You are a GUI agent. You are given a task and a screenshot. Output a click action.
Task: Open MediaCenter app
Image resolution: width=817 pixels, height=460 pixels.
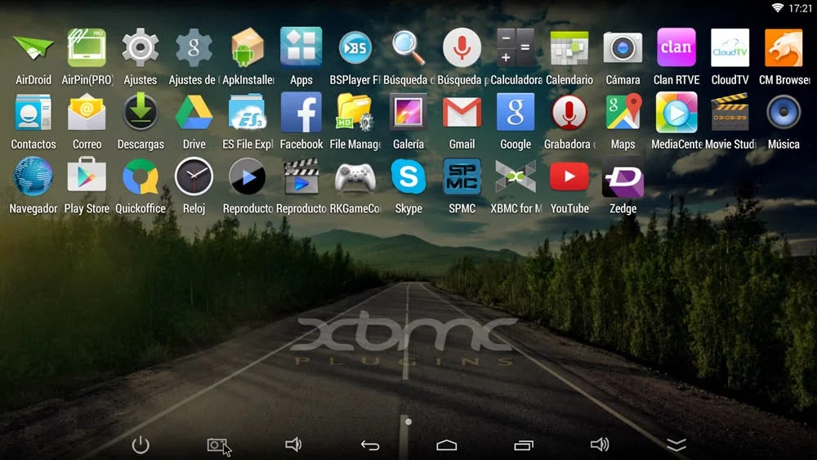pyautogui.click(x=676, y=112)
